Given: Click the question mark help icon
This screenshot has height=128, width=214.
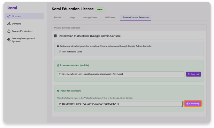Looking at the screenshot, I should tap(58, 46).
